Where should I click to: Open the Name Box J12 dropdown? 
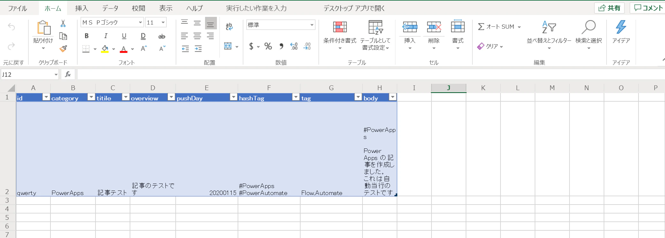(x=56, y=75)
